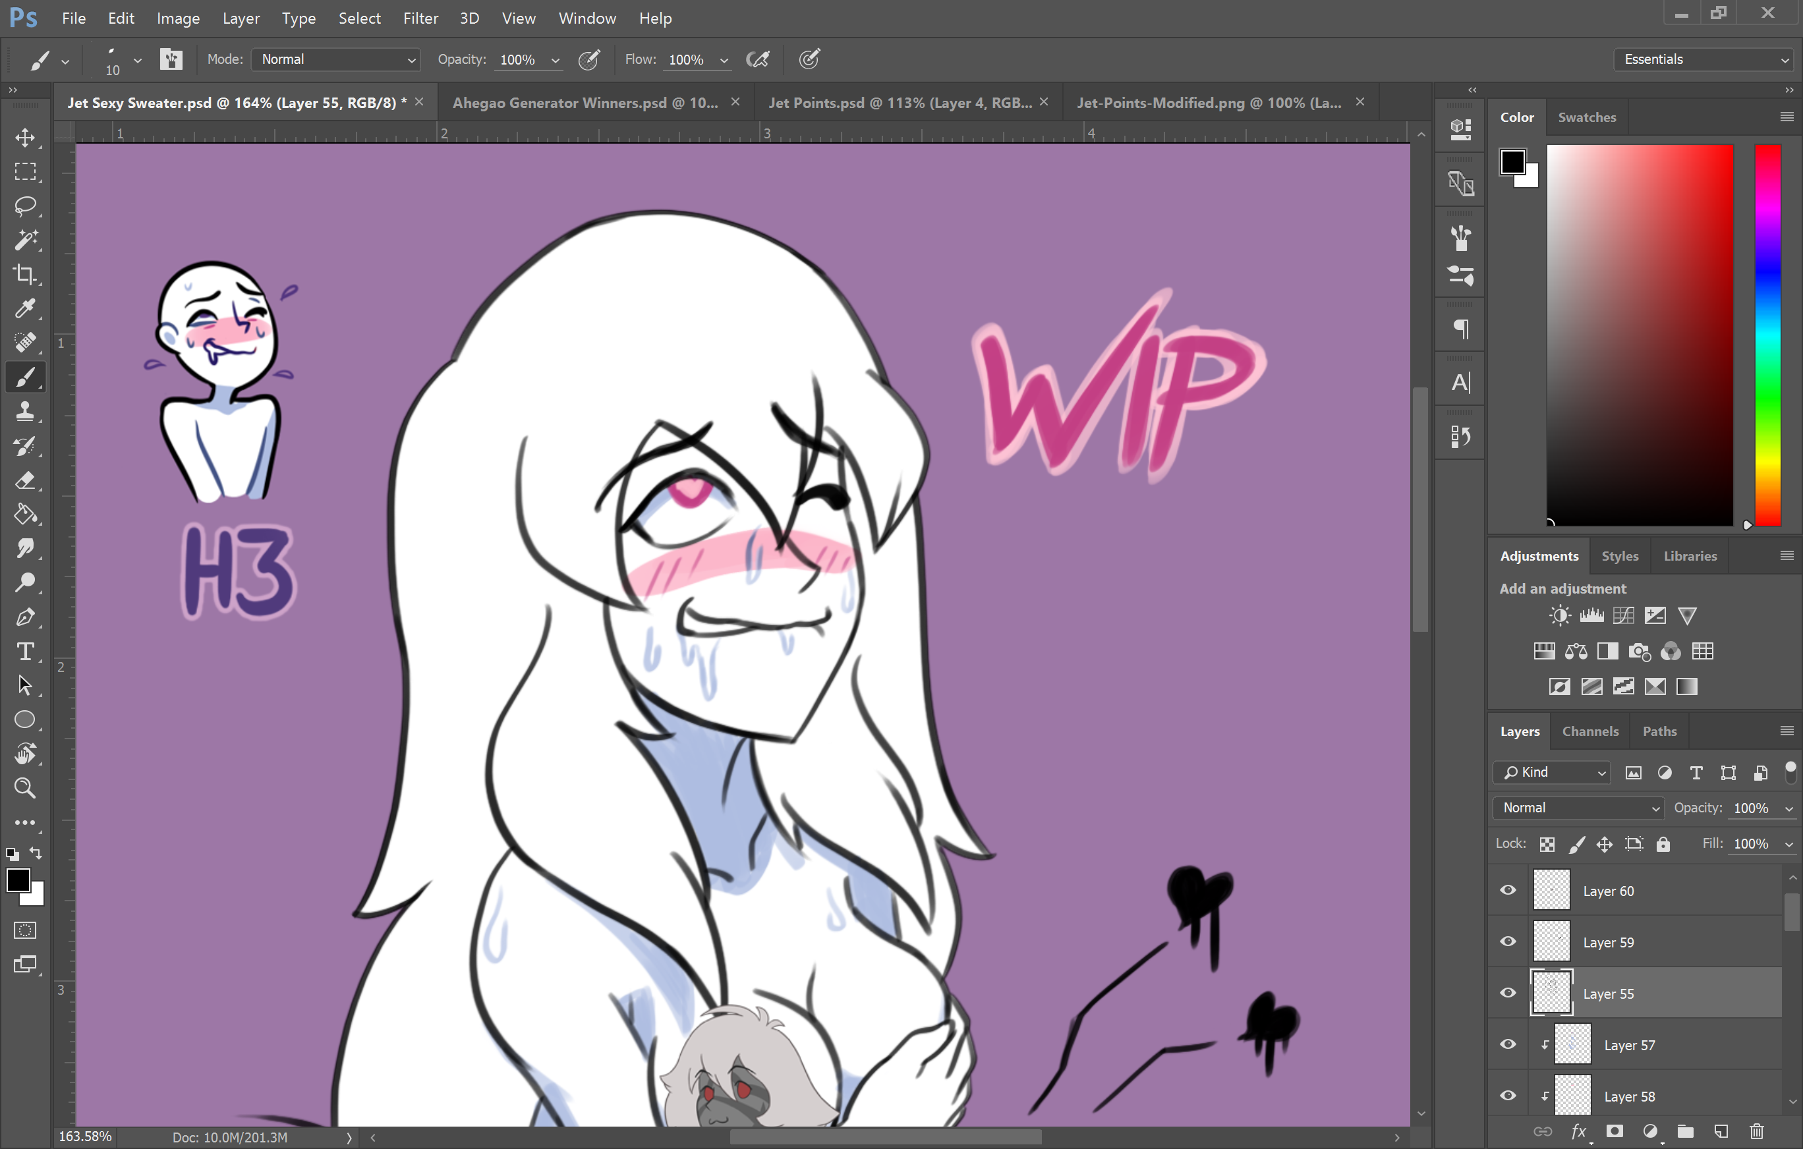1803x1149 pixels.
Task: Switch to the Styles tab
Action: click(x=1620, y=556)
